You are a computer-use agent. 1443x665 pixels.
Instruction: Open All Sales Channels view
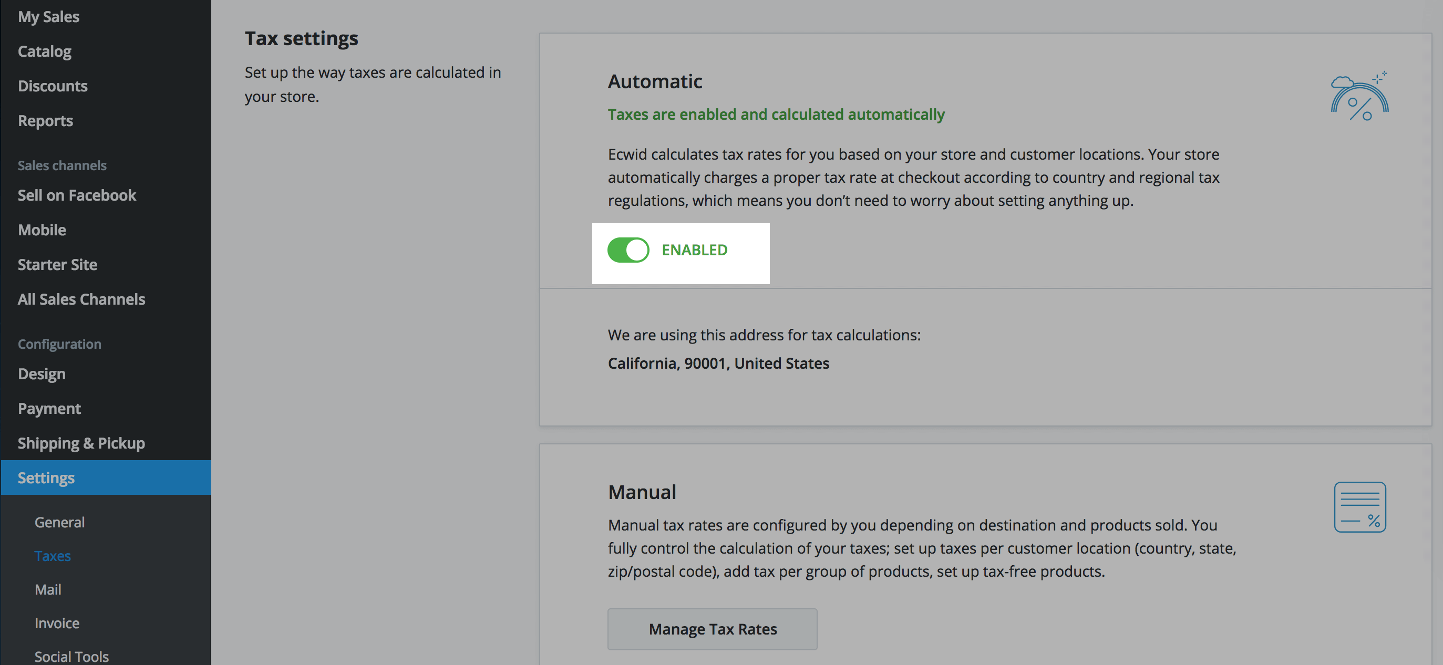pyautogui.click(x=81, y=299)
